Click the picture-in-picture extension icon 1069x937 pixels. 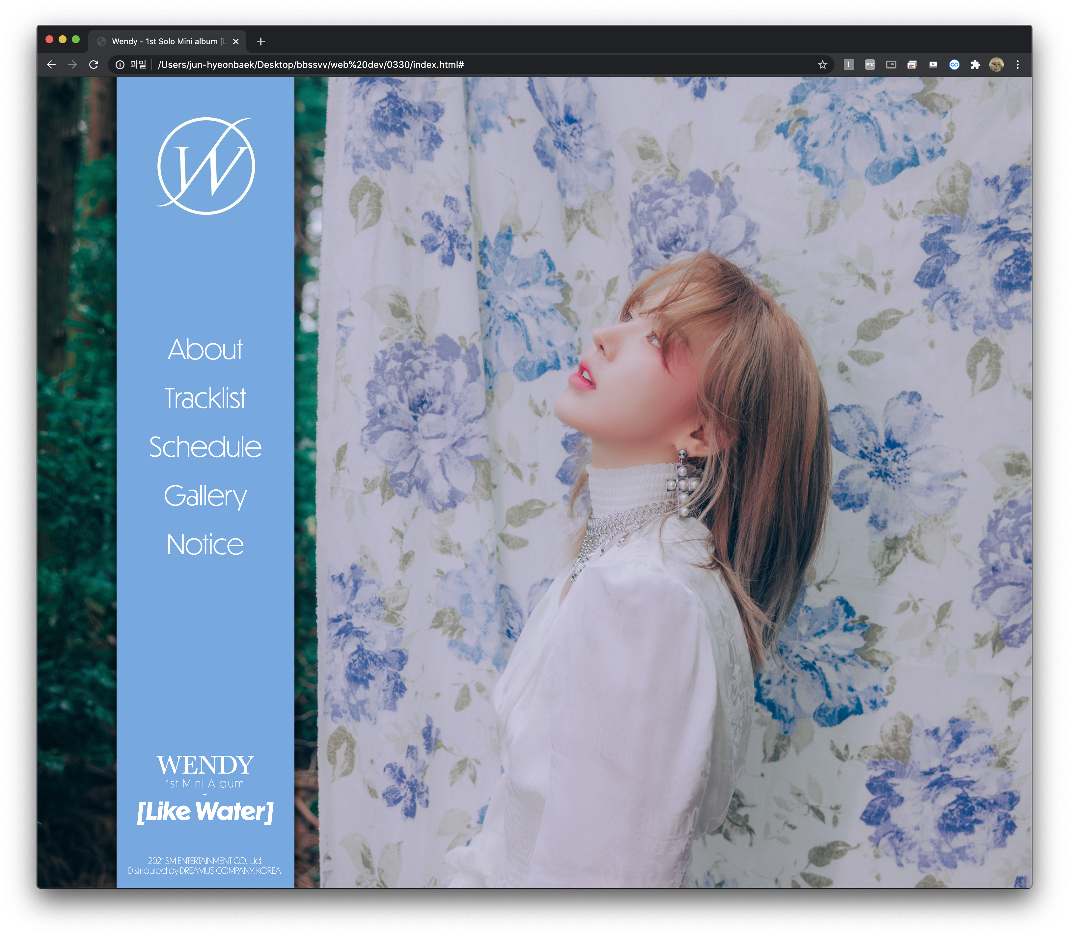(891, 65)
